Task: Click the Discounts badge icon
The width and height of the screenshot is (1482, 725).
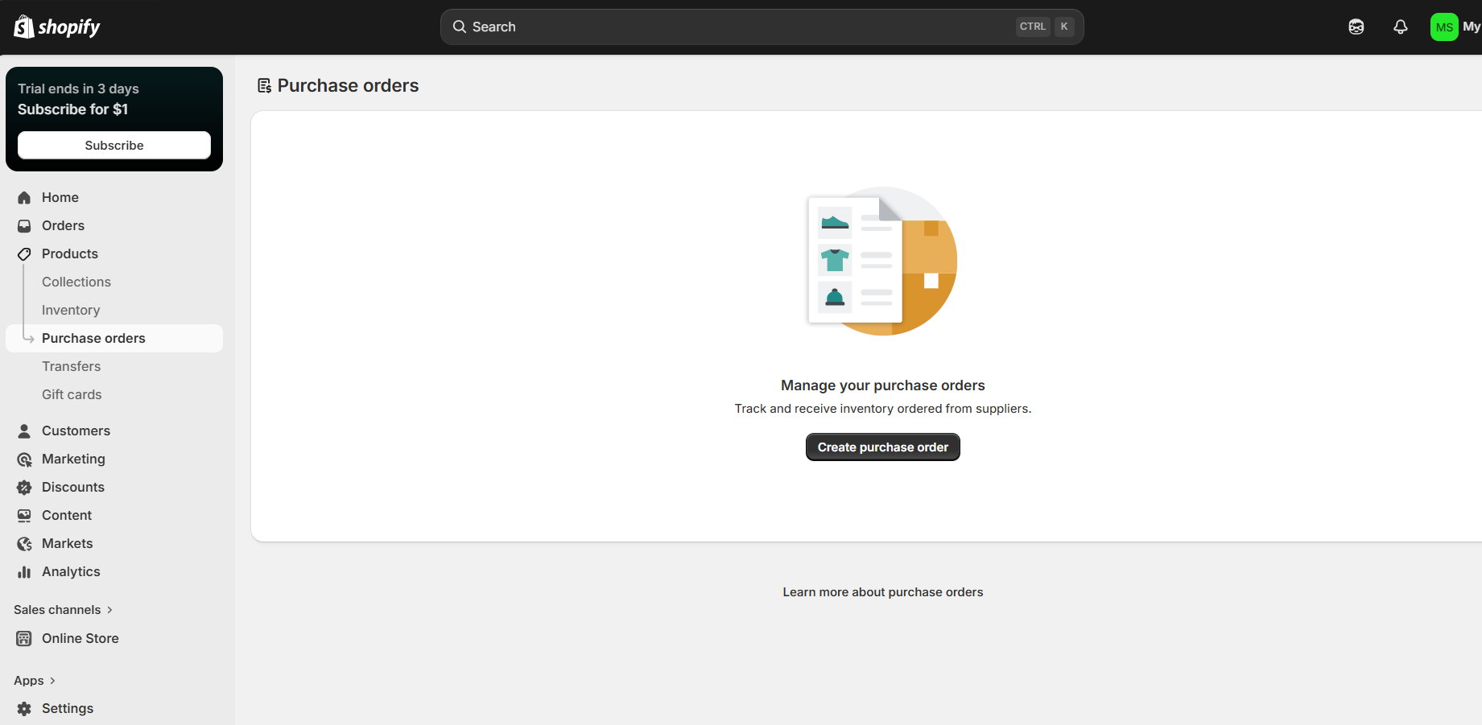Action: [24, 488]
